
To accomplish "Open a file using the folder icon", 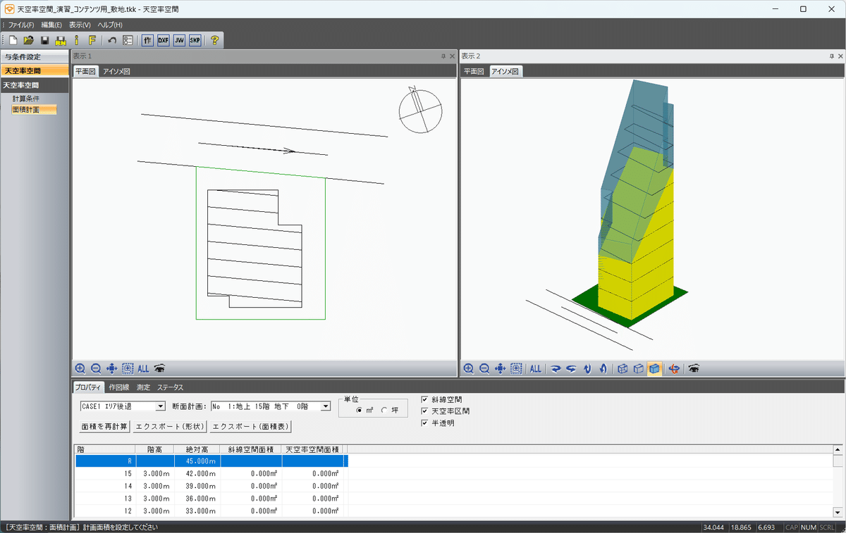I will [29, 40].
